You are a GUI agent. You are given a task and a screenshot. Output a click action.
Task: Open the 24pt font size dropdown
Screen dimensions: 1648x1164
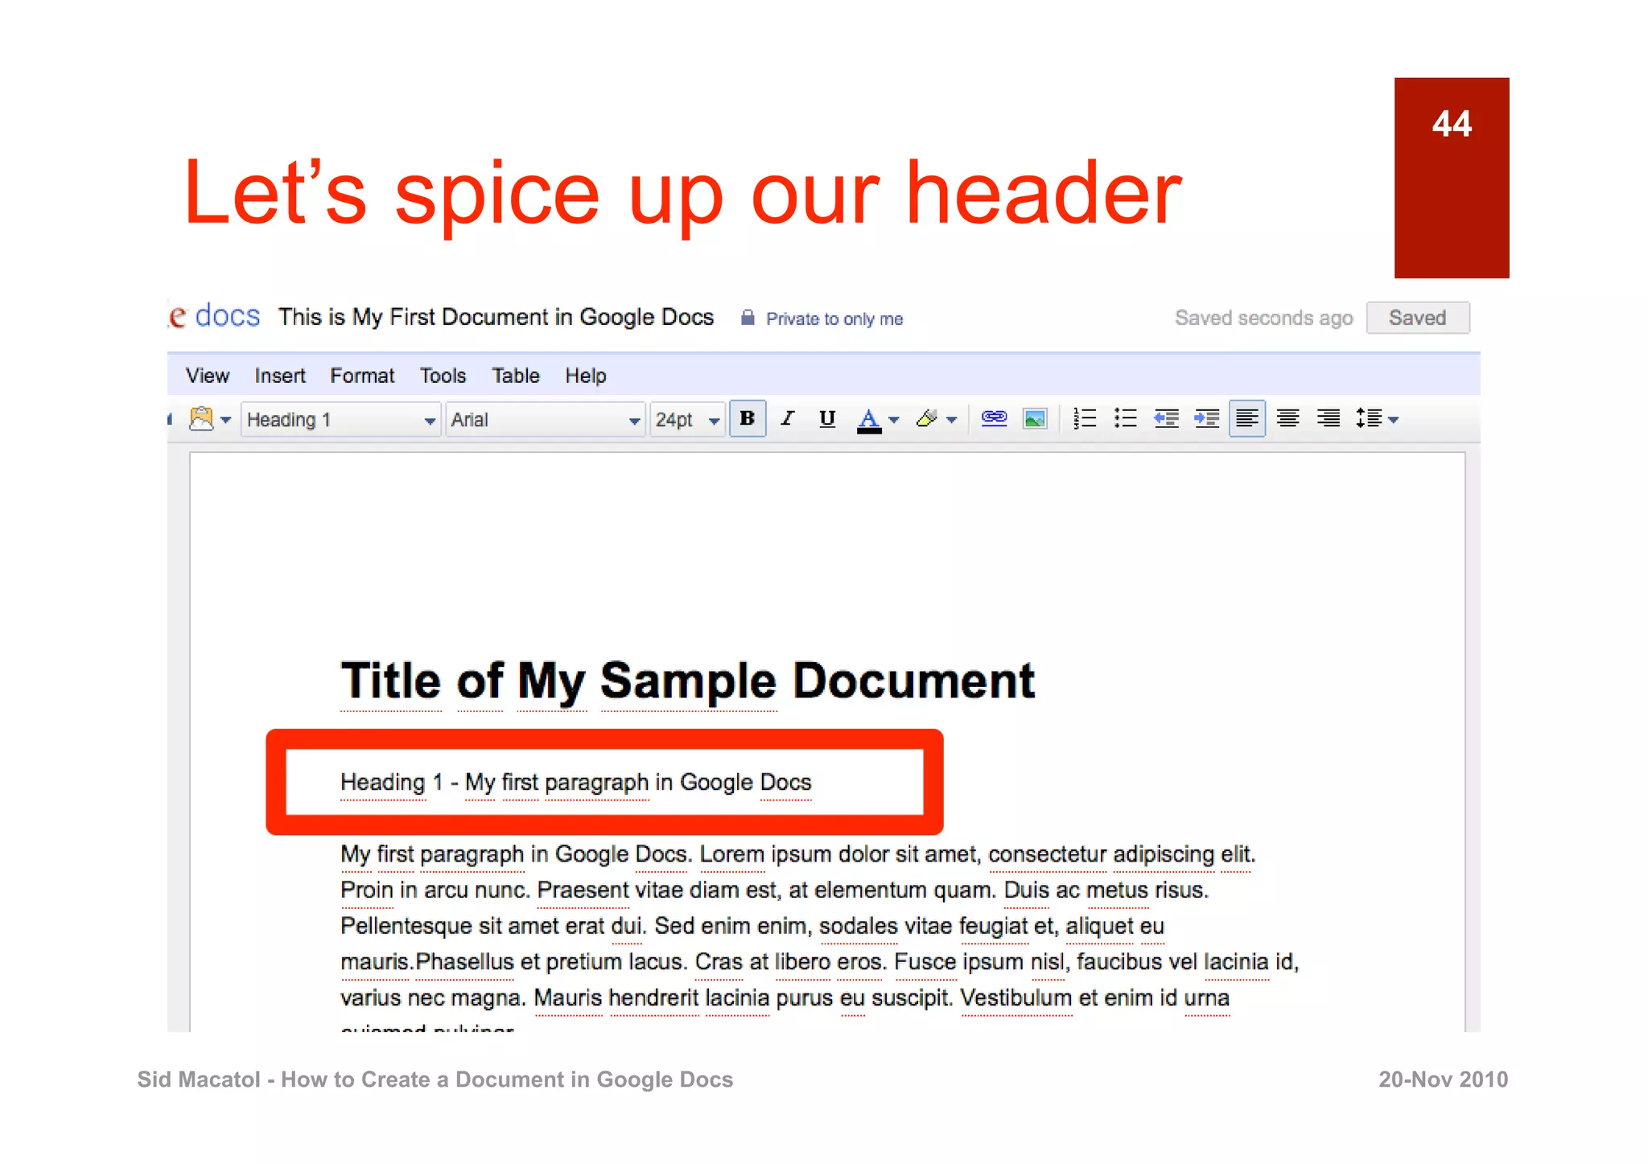(687, 419)
